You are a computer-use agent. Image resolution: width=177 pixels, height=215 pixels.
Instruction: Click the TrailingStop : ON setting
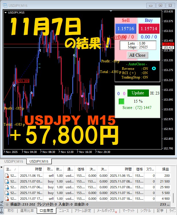pos(135,77)
